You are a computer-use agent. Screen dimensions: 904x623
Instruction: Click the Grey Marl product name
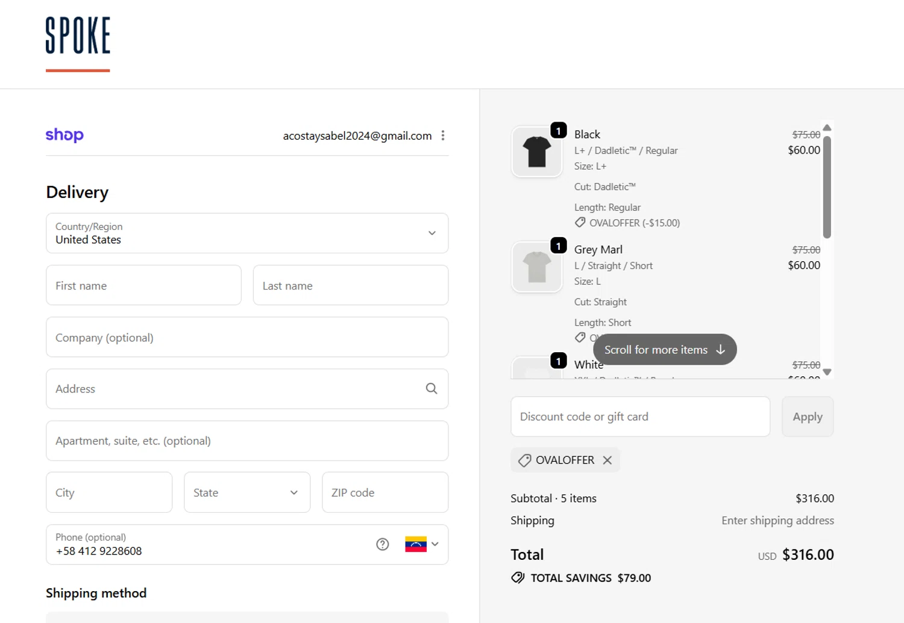pos(598,249)
